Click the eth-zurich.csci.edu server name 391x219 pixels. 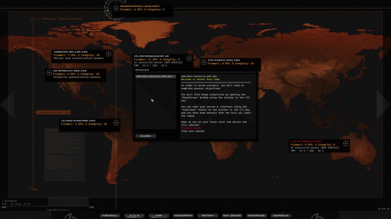[224, 60]
